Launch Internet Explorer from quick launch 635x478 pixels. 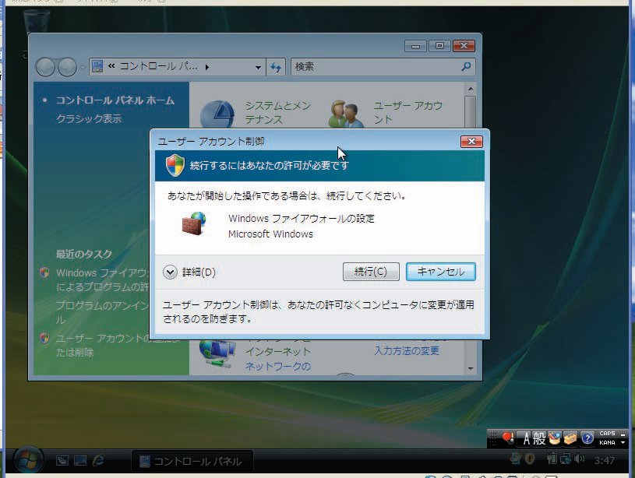coord(98,460)
